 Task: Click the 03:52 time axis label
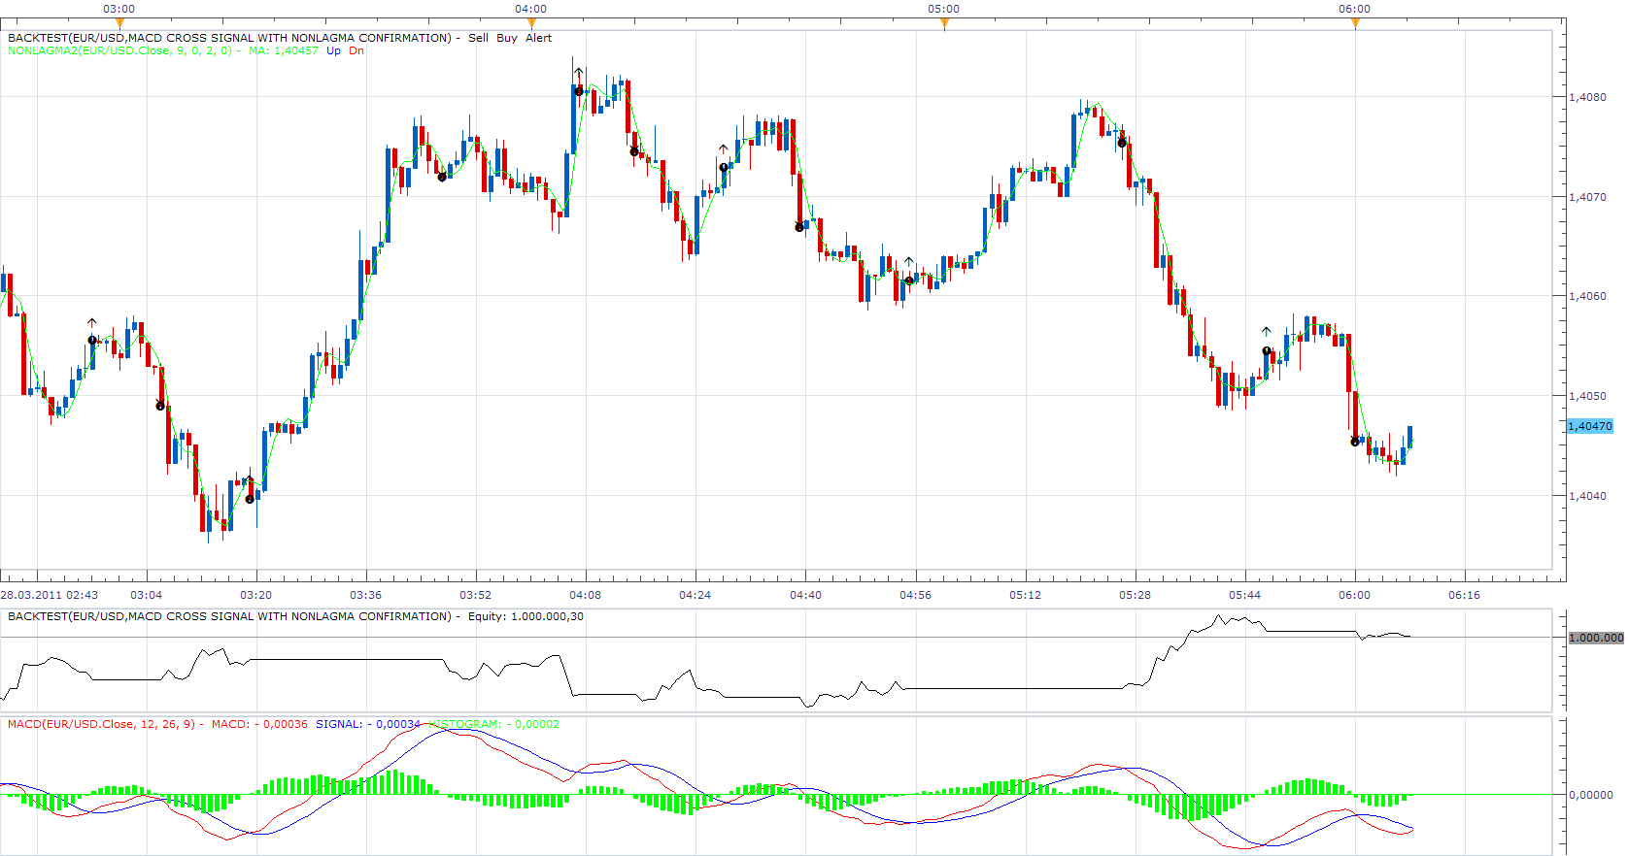click(476, 595)
